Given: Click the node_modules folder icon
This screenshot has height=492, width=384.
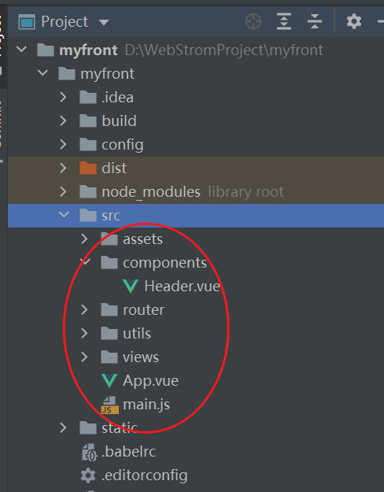Looking at the screenshot, I should tap(88, 191).
